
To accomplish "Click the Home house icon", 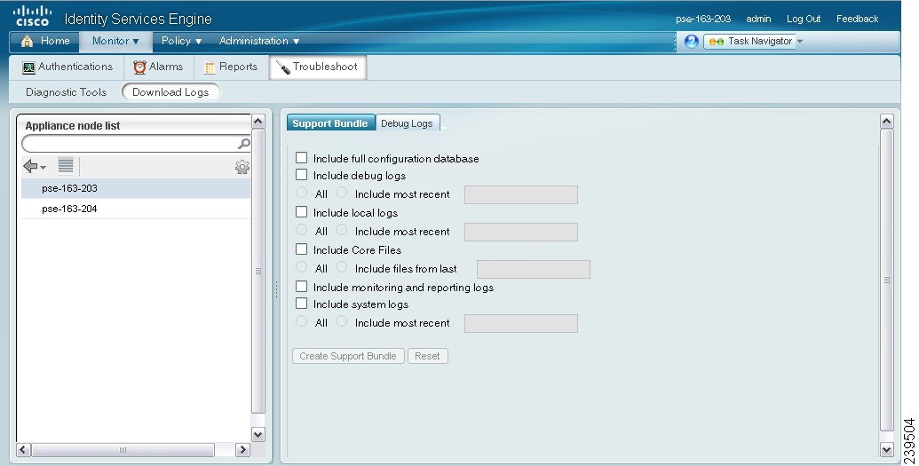I will (x=27, y=41).
